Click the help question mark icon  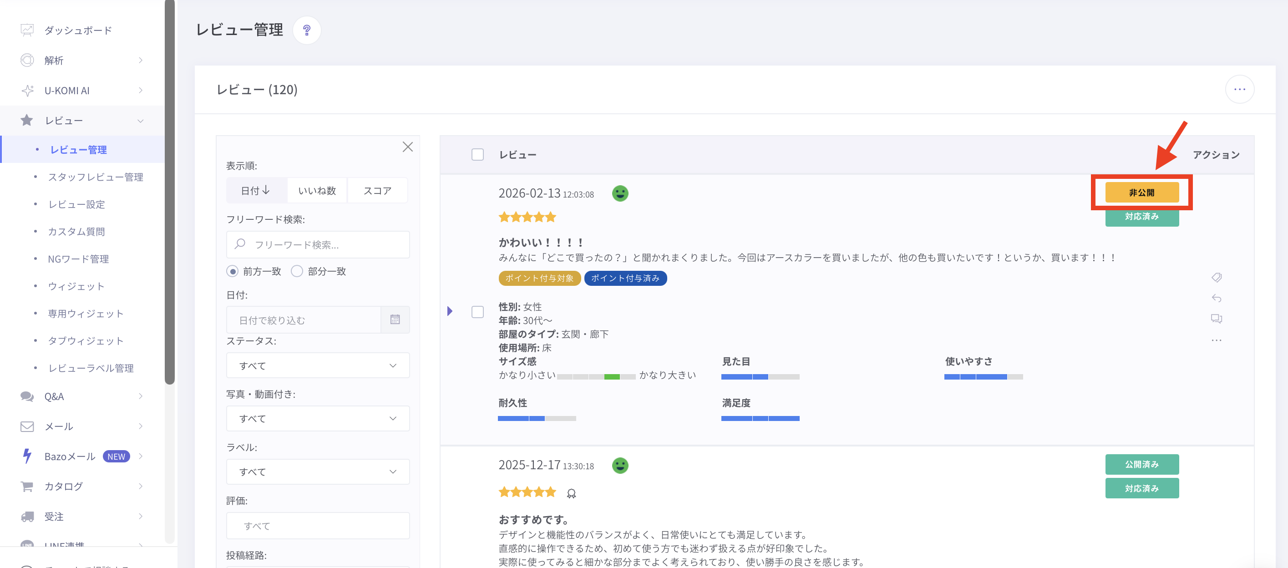click(306, 30)
